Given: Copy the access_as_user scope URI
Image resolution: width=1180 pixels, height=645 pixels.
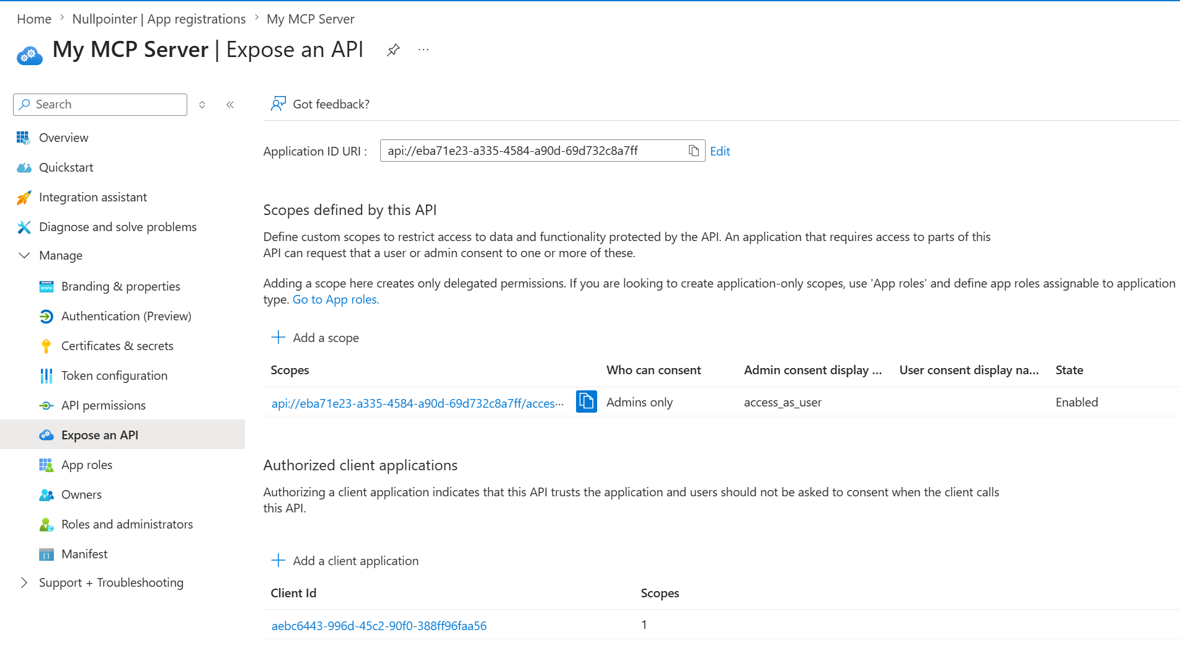Looking at the screenshot, I should (587, 401).
